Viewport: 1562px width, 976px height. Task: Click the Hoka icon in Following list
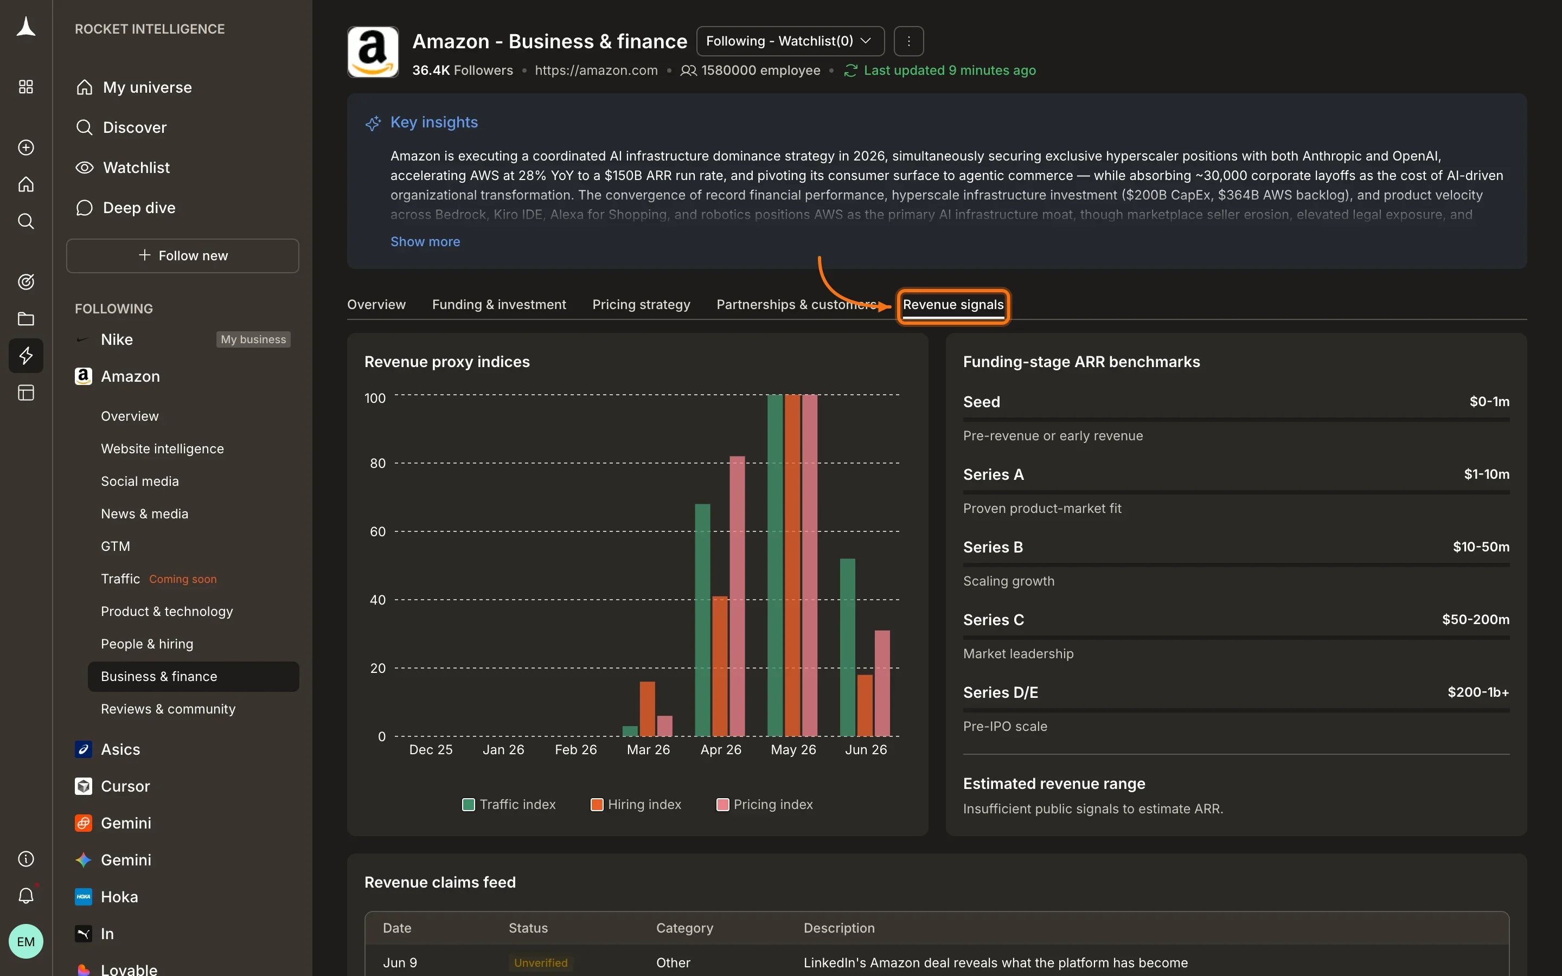[84, 897]
